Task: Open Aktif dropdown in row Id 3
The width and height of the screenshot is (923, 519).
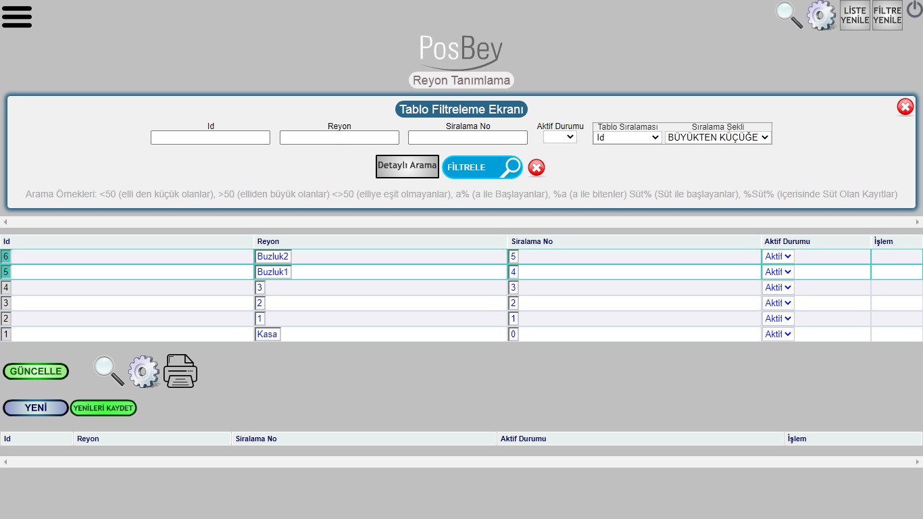Action: pos(778,303)
